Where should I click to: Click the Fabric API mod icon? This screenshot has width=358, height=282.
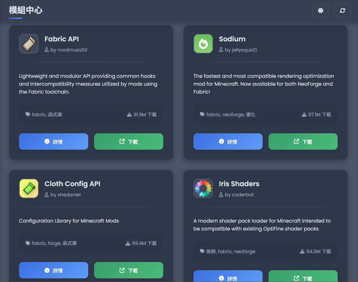[x=29, y=44]
